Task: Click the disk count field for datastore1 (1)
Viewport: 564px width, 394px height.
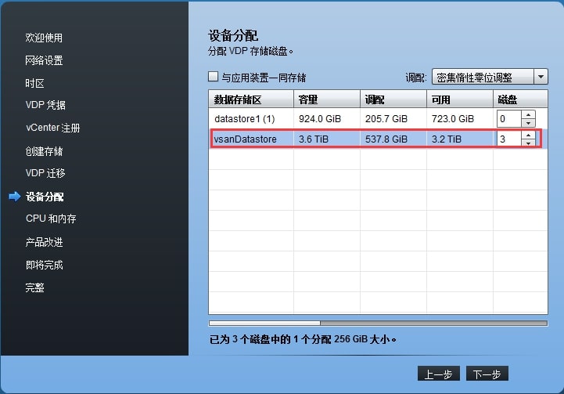Action: coord(509,118)
